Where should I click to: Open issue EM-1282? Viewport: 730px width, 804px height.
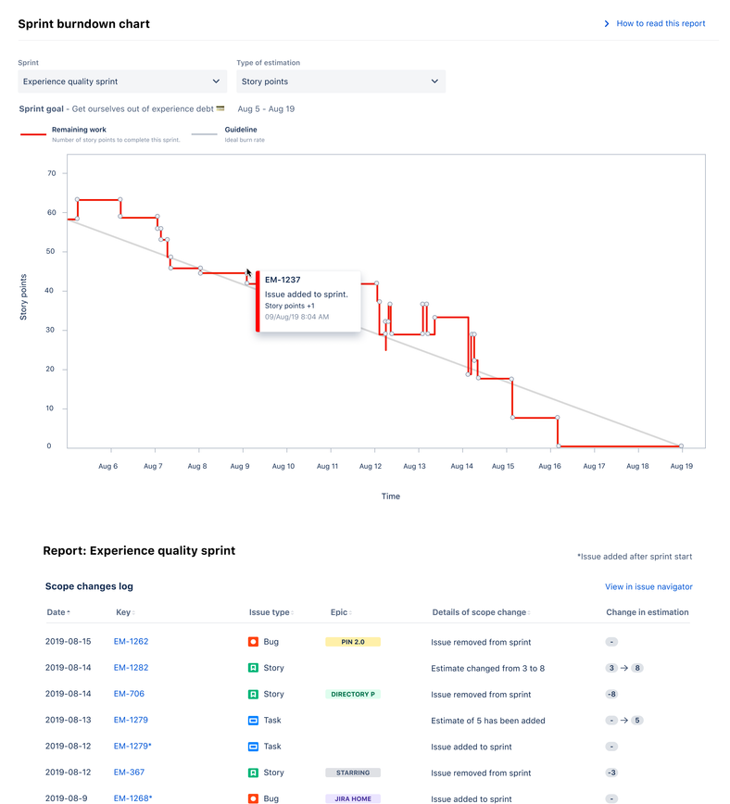coord(131,668)
